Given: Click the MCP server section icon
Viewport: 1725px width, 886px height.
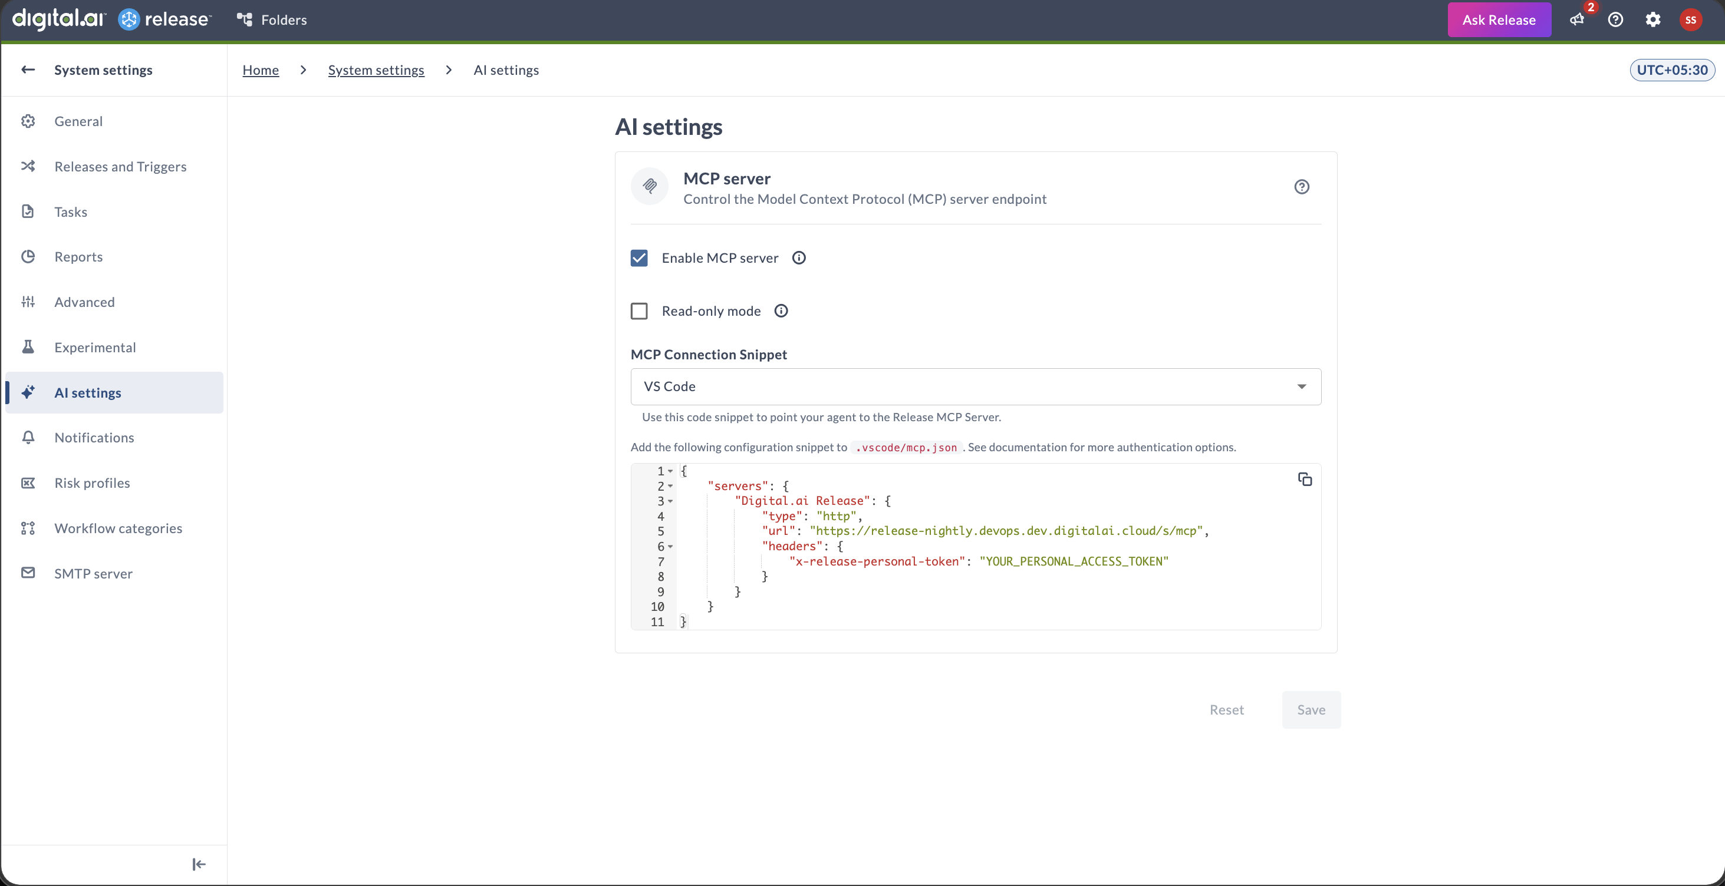Looking at the screenshot, I should click(650, 187).
